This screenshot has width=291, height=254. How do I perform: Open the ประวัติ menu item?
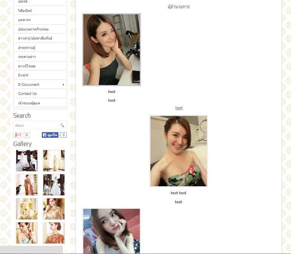pos(40,2)
